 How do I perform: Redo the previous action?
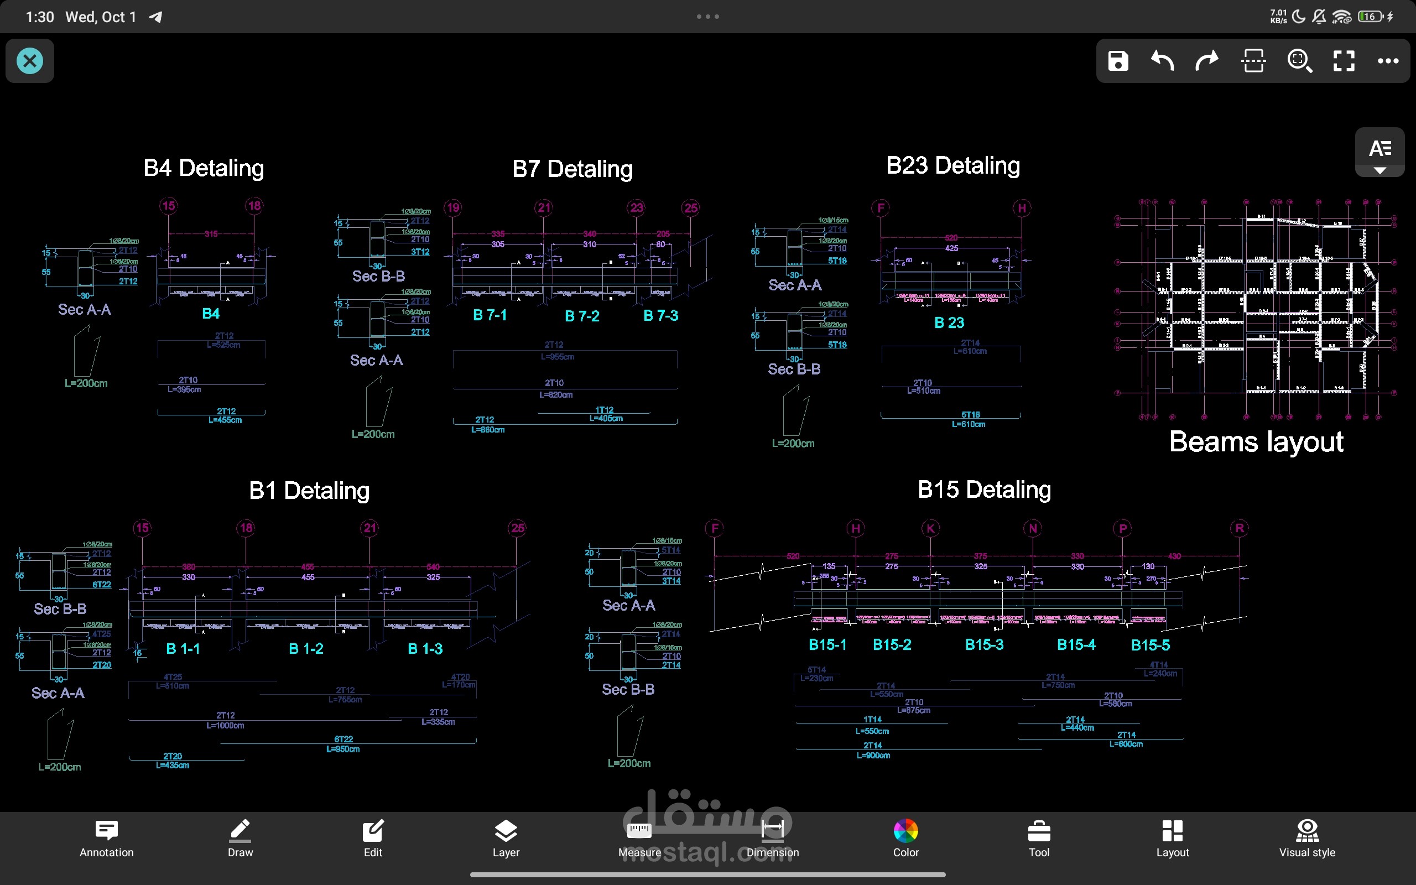tap(1206, 61)
